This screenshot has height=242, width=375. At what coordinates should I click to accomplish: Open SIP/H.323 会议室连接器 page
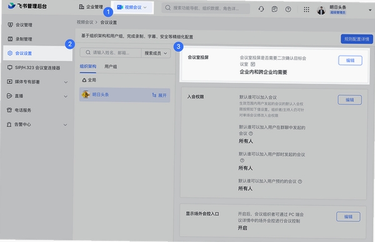[x=37, y=68]
